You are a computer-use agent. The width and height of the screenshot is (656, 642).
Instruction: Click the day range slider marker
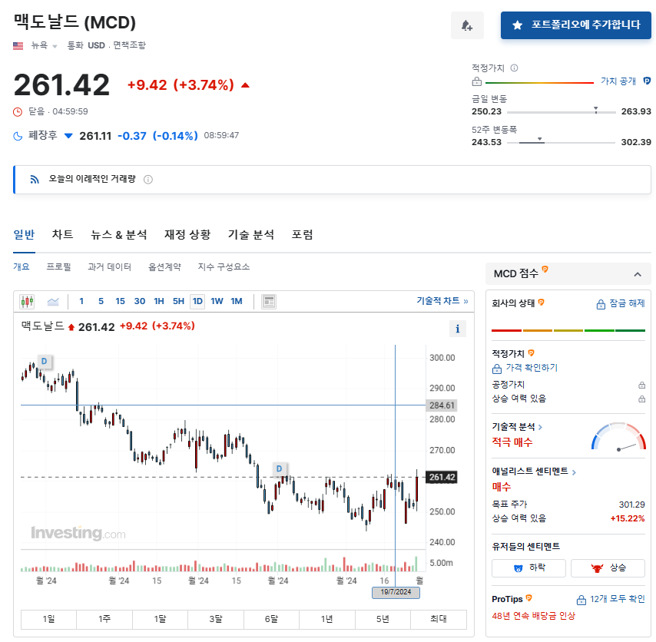click(x=596, y=110)
